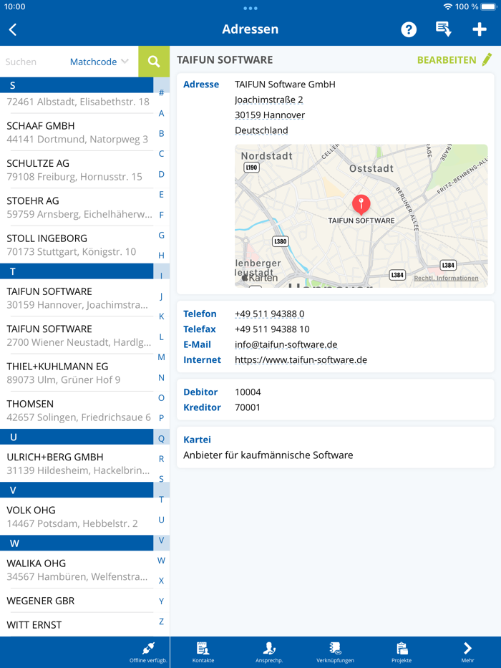Jump to letter O in the index

(x=162, y=398)
